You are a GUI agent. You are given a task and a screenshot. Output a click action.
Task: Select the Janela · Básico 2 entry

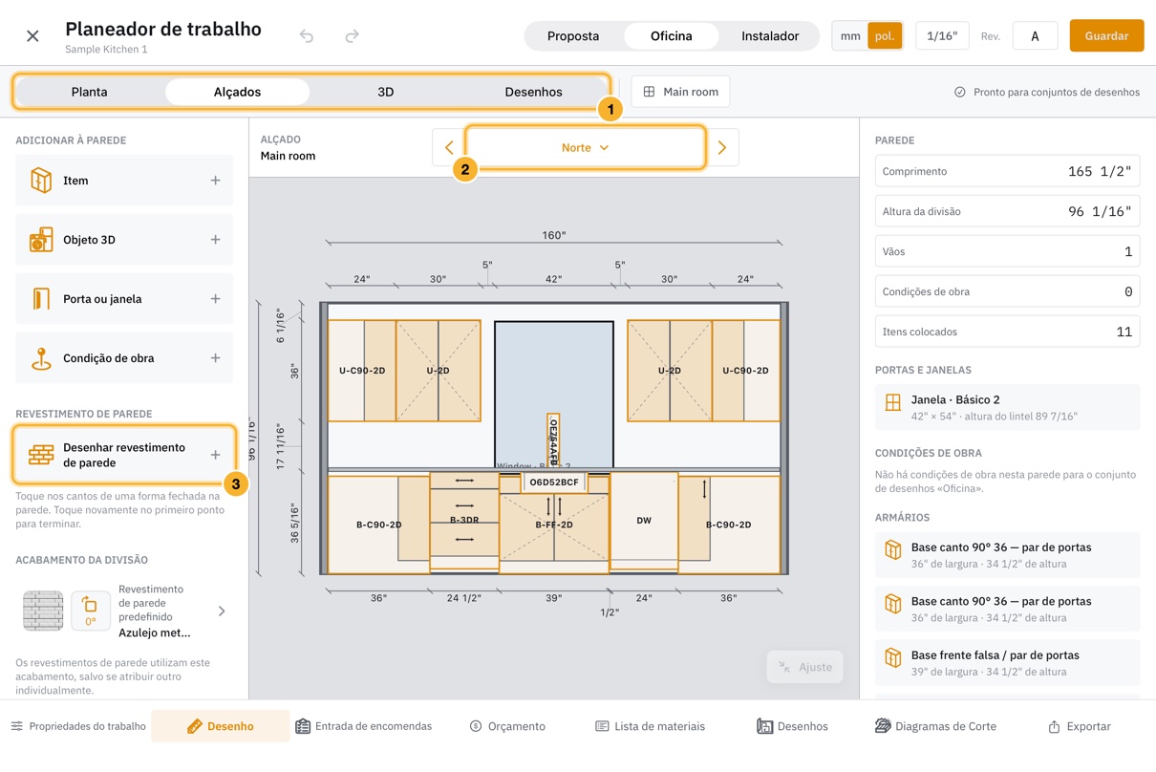point(1007,407)
